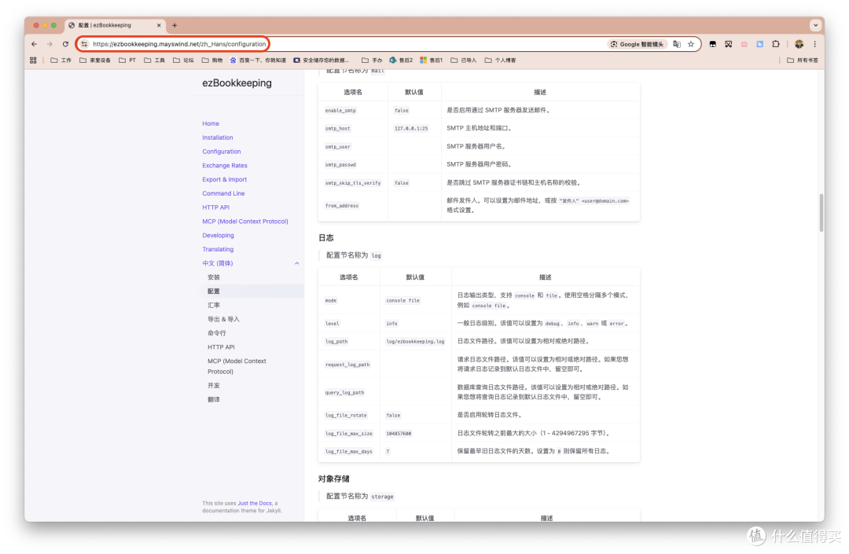Open 安装 in Chinese submenu
The image size is (849, 554).
point(214,277)
